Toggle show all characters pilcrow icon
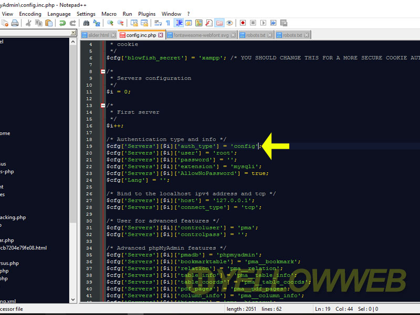420x315 pixels. click(x=168, y=23)
